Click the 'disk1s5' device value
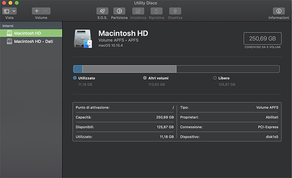 272,137
